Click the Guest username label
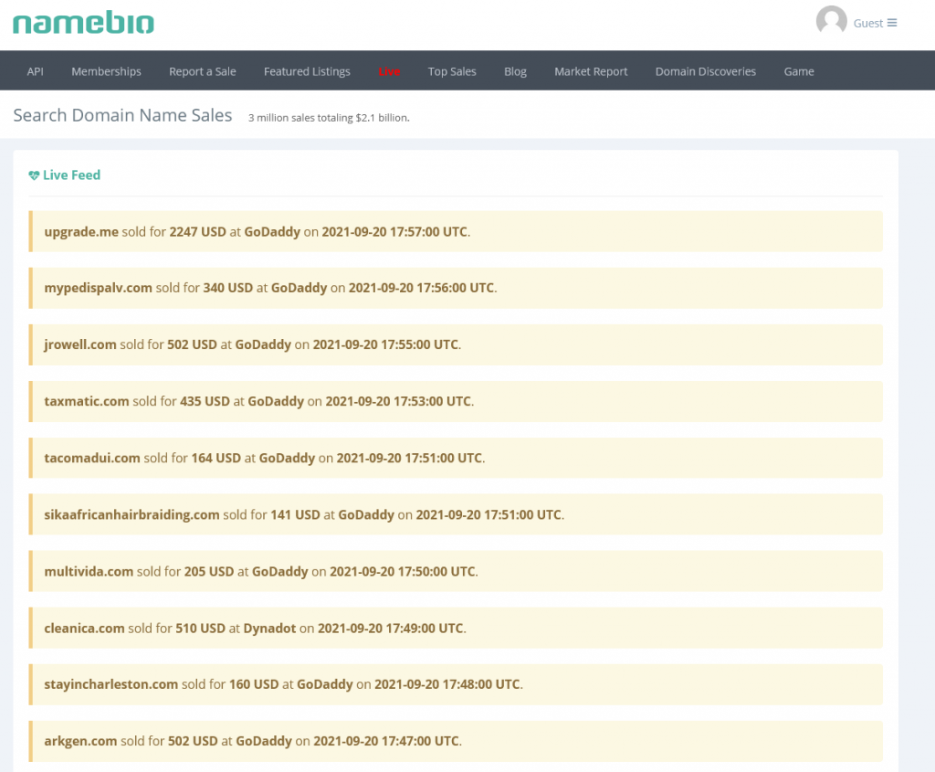This screenshot has height=772, width=935. [868, 23]
